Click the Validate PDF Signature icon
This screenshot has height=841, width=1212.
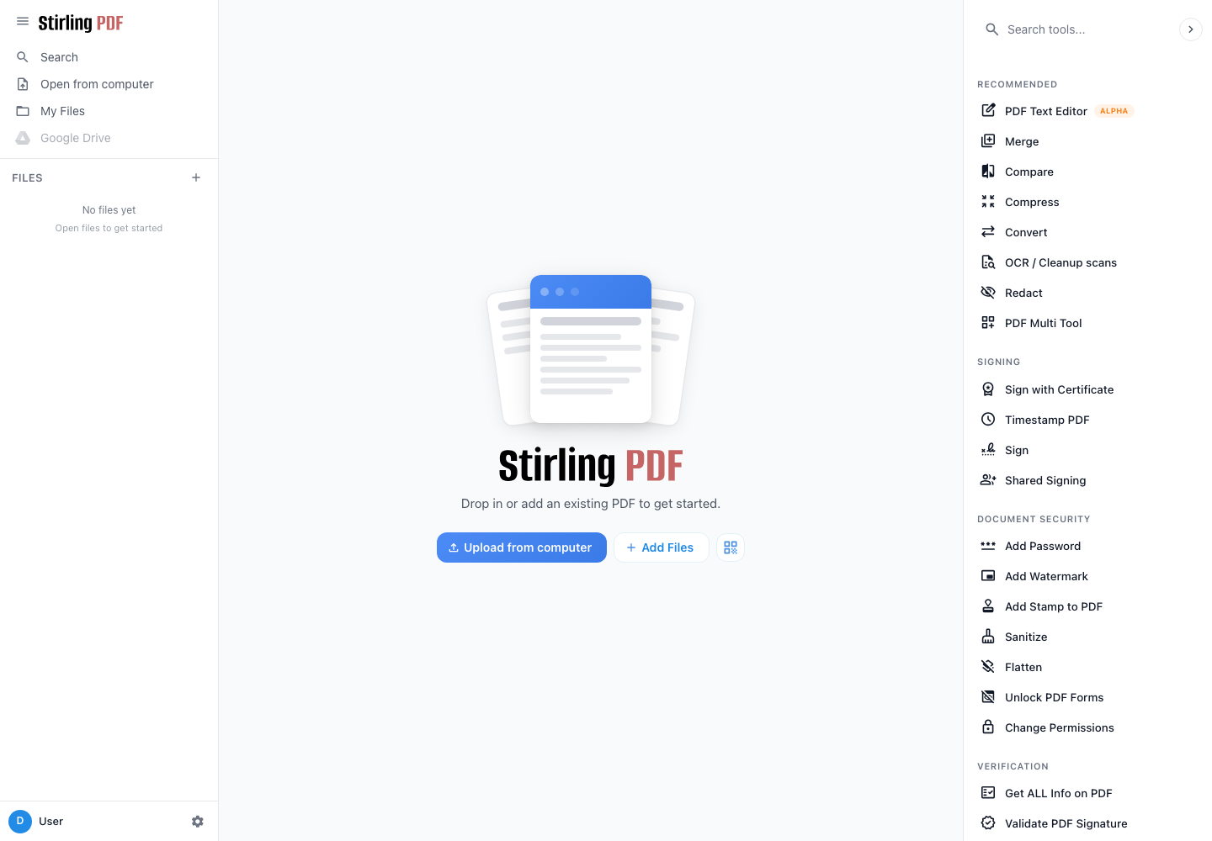point(988,822)
